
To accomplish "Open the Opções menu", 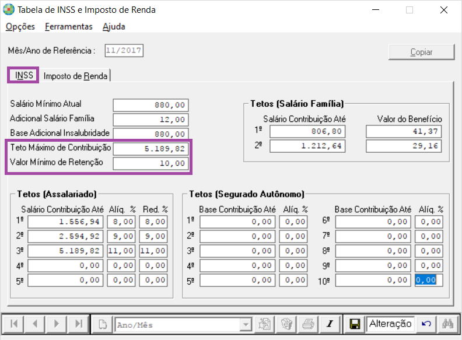I will pos(20,26).
